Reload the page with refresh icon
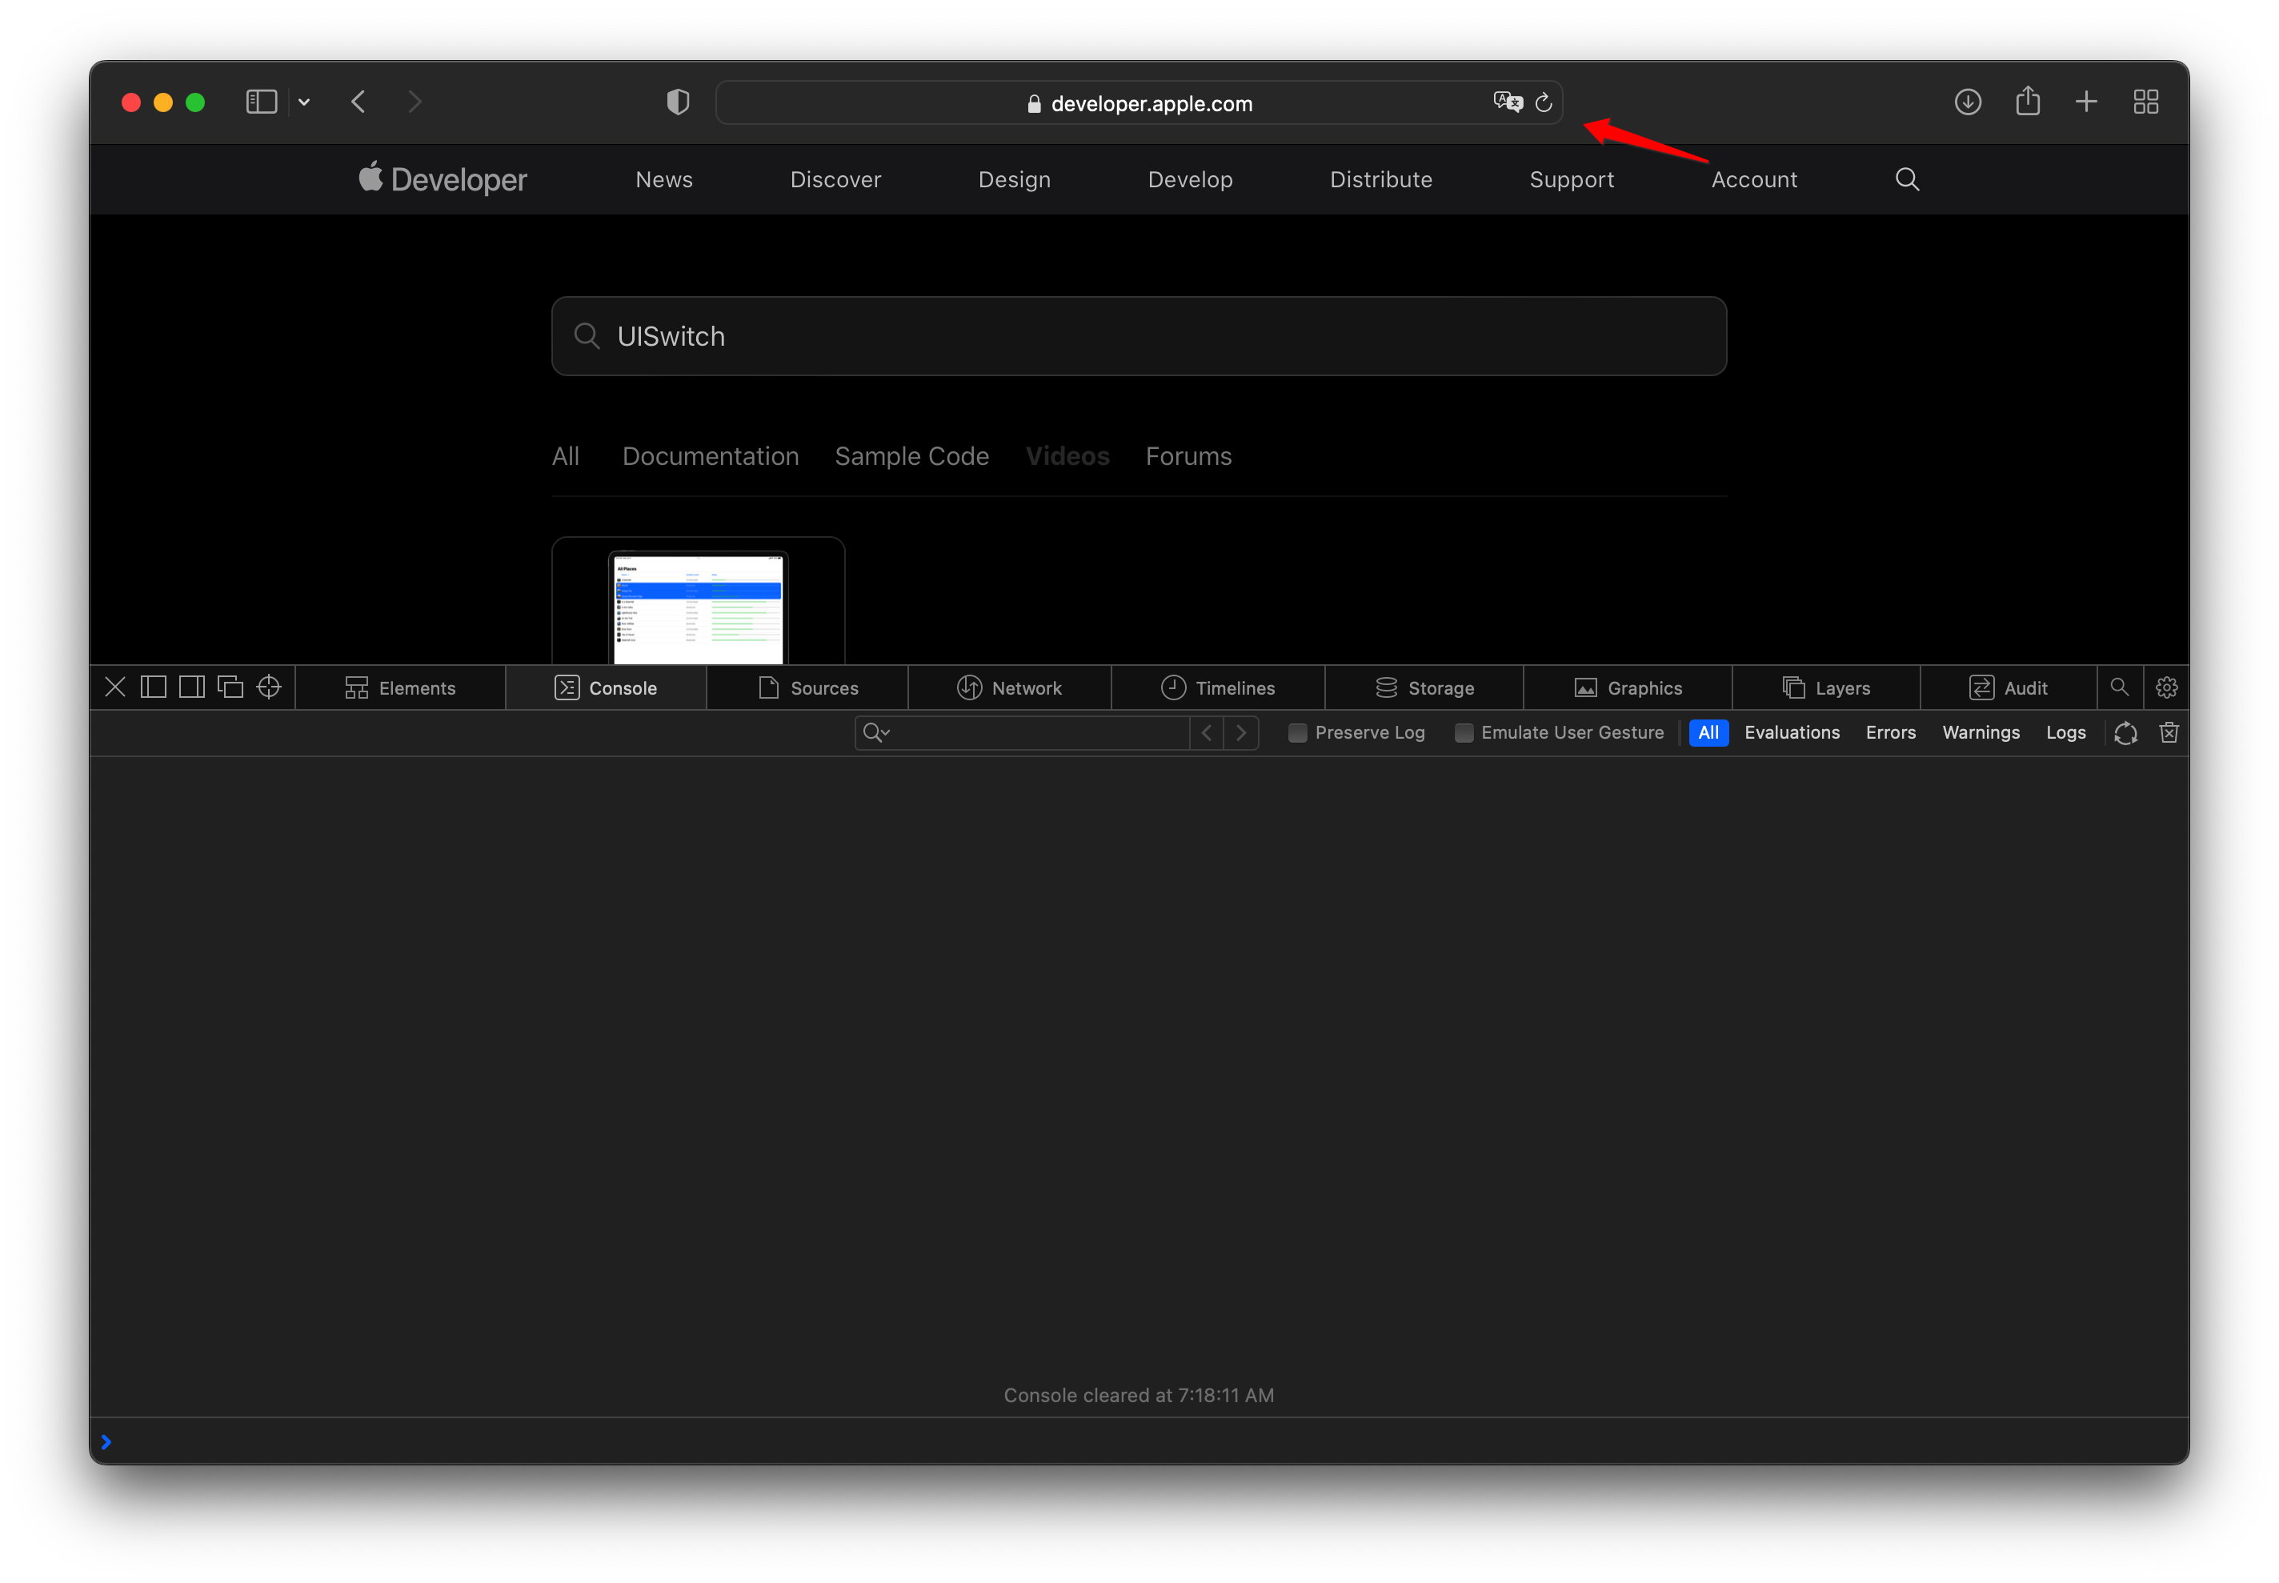The image size is (2279, 1583). [1543, 102]
